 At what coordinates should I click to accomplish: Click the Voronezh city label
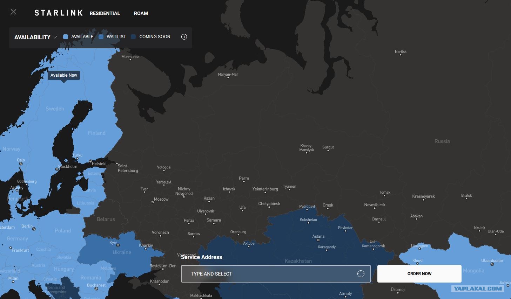coord(160,232)
